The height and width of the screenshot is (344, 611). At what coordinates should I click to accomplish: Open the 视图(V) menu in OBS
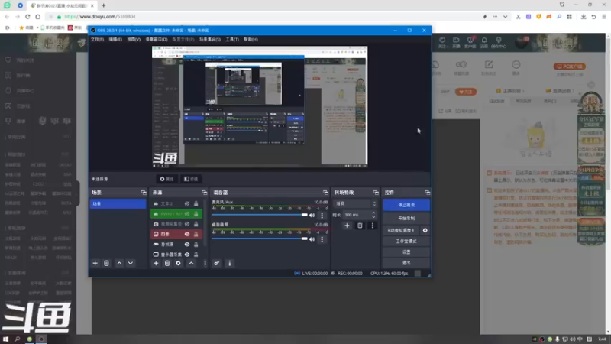click(x=133, y=40)
